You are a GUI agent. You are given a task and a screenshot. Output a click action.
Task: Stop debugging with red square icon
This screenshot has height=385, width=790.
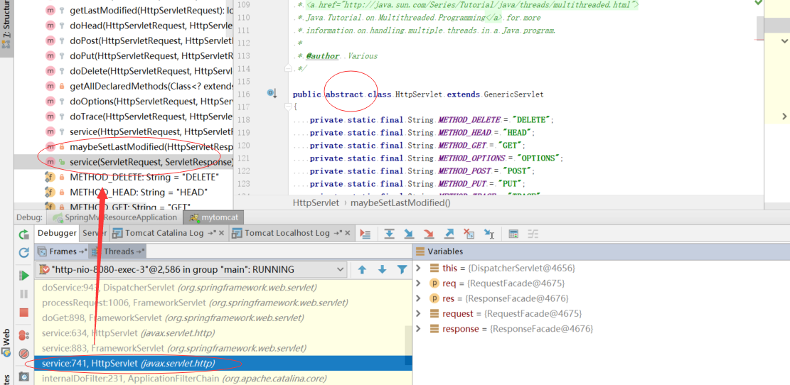23,313
